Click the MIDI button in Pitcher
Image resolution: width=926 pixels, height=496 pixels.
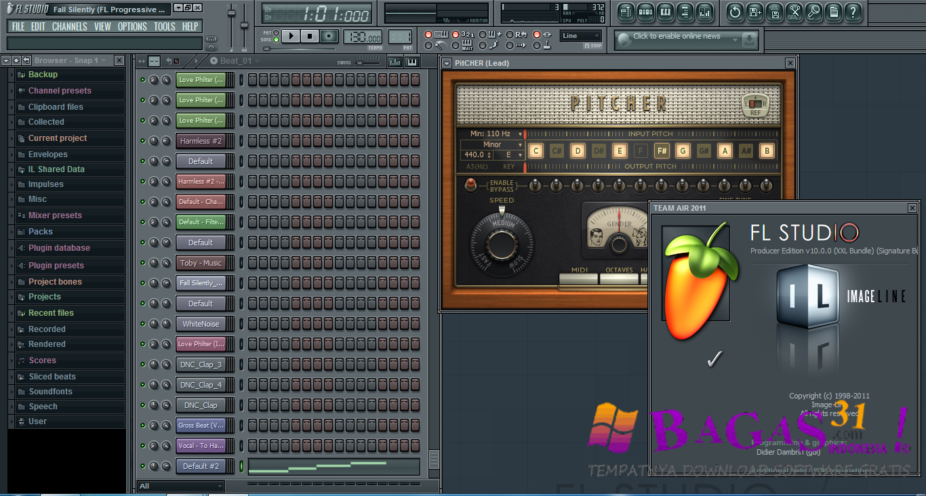[580, 278]
